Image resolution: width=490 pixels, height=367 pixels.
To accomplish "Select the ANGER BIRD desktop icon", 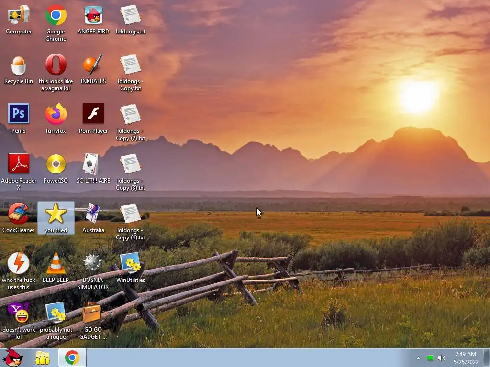I will coord(93,20).
